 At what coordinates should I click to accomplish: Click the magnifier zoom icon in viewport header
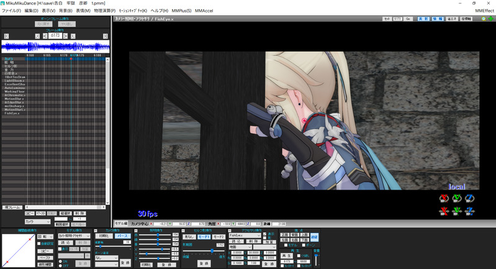point(484,19)
